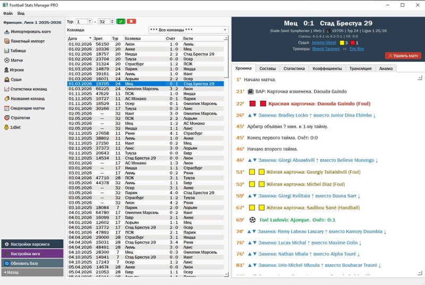
Task: Click substitution arrows icon at 26'
Action: pos(252,115)
